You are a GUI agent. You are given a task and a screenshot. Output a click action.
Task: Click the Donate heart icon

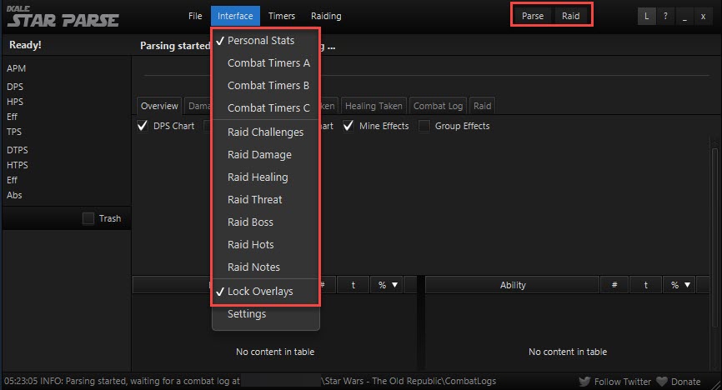pos(662,382)
